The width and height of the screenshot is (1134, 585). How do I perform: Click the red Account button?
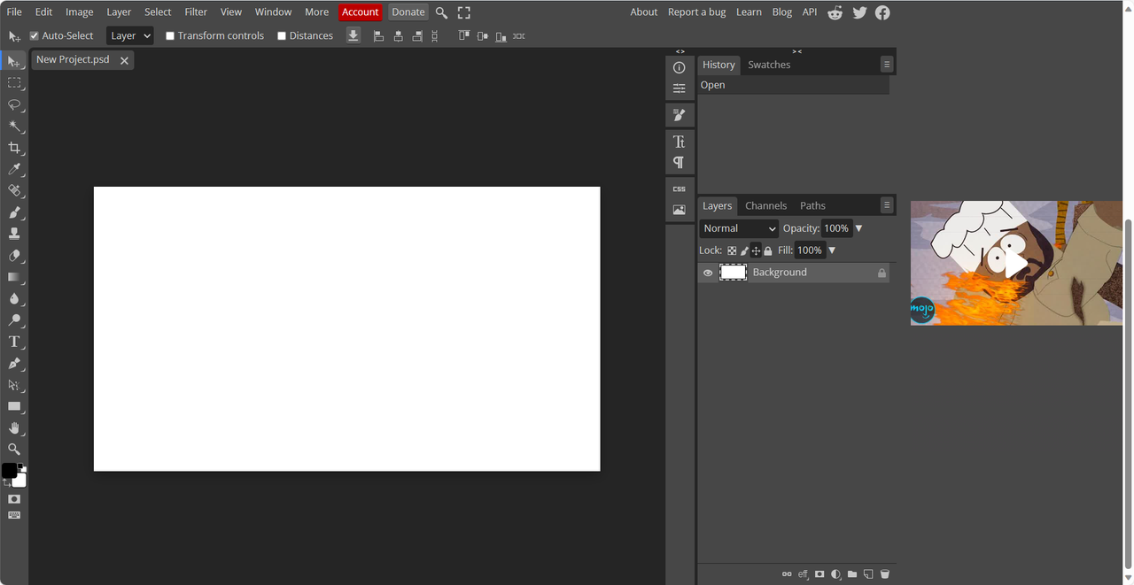pos(360,12)
